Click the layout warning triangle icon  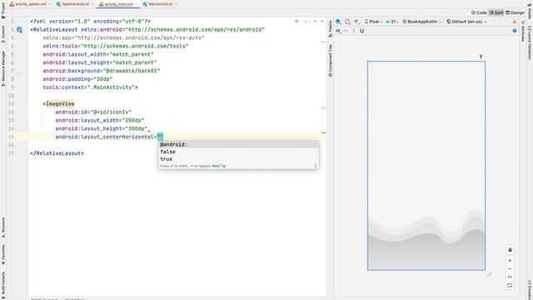pyautogui.click(x=515, y=22)
